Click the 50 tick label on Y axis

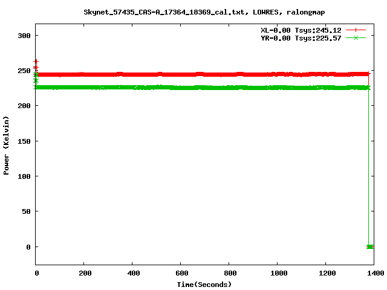[27, 211]
